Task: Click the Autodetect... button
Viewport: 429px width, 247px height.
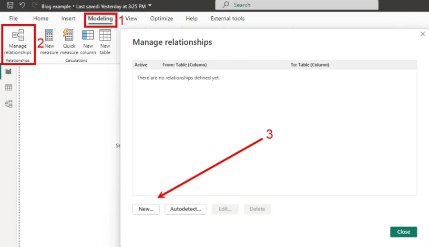Action: tap(185, 209)
